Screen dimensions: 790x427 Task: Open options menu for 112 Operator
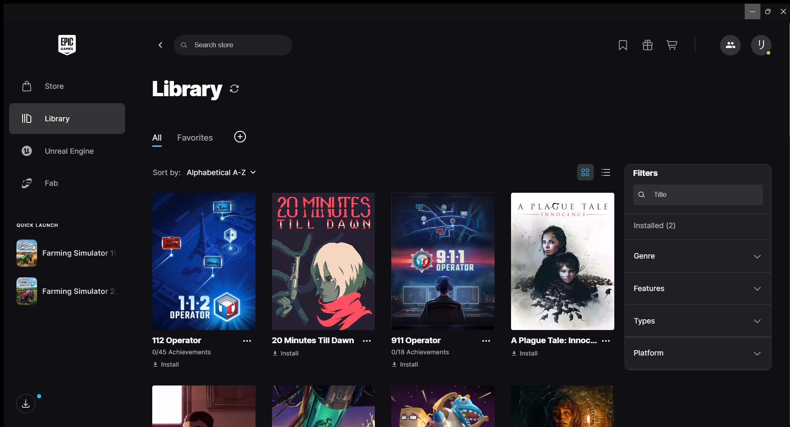[247, 341]
